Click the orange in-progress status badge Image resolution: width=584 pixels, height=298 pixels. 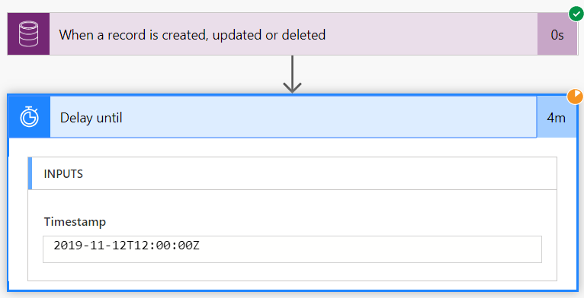pyautogui.click(x=575, y=97)
